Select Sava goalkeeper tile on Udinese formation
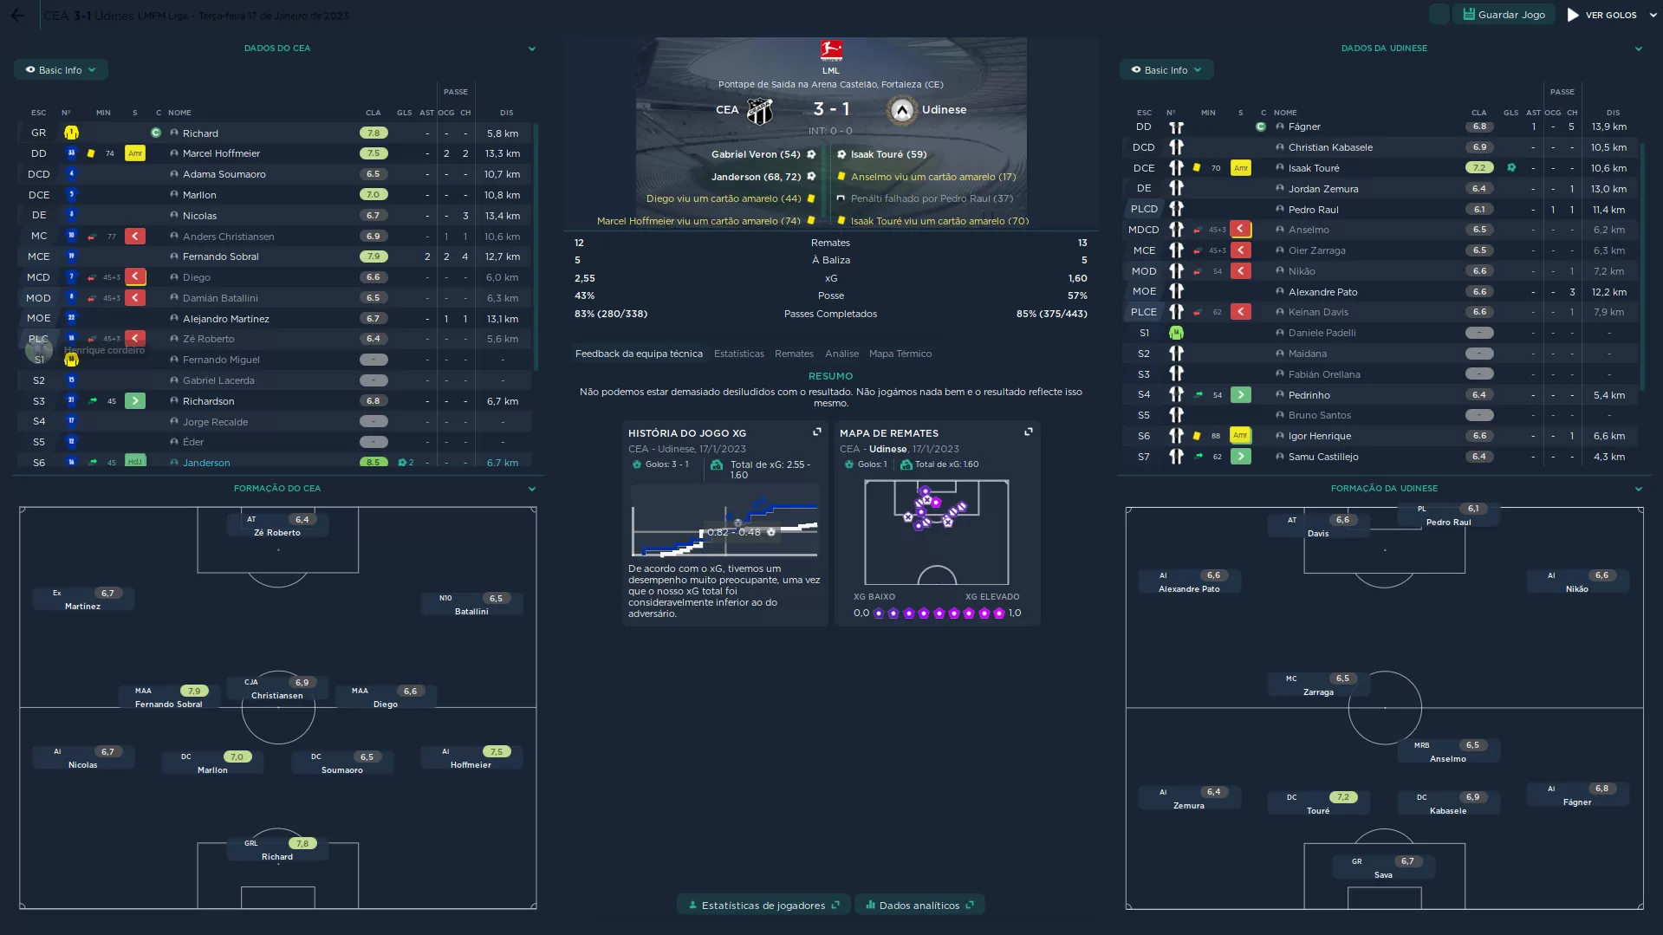1663x935 pixels. [1384, 867]
